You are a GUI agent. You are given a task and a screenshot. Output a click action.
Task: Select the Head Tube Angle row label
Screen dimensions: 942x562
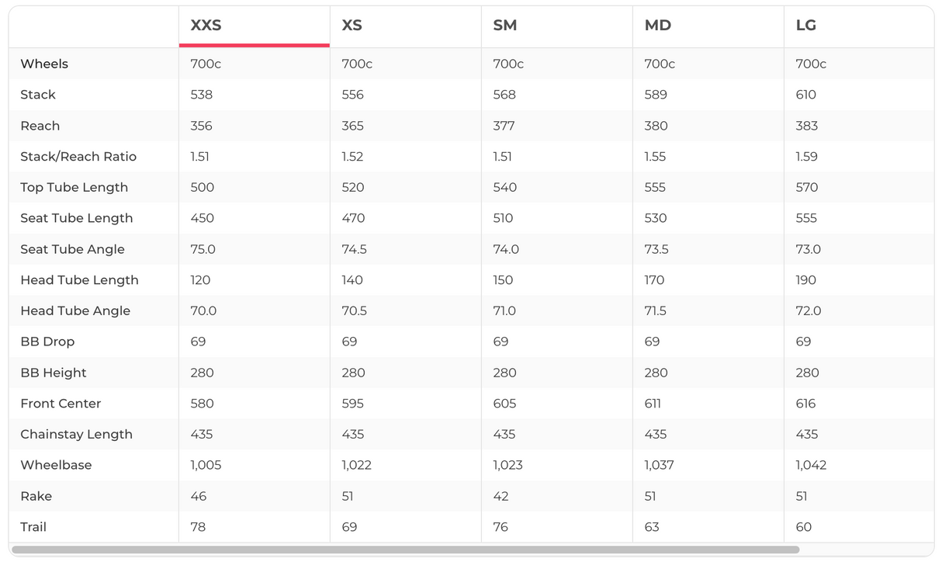coord(75,310)
